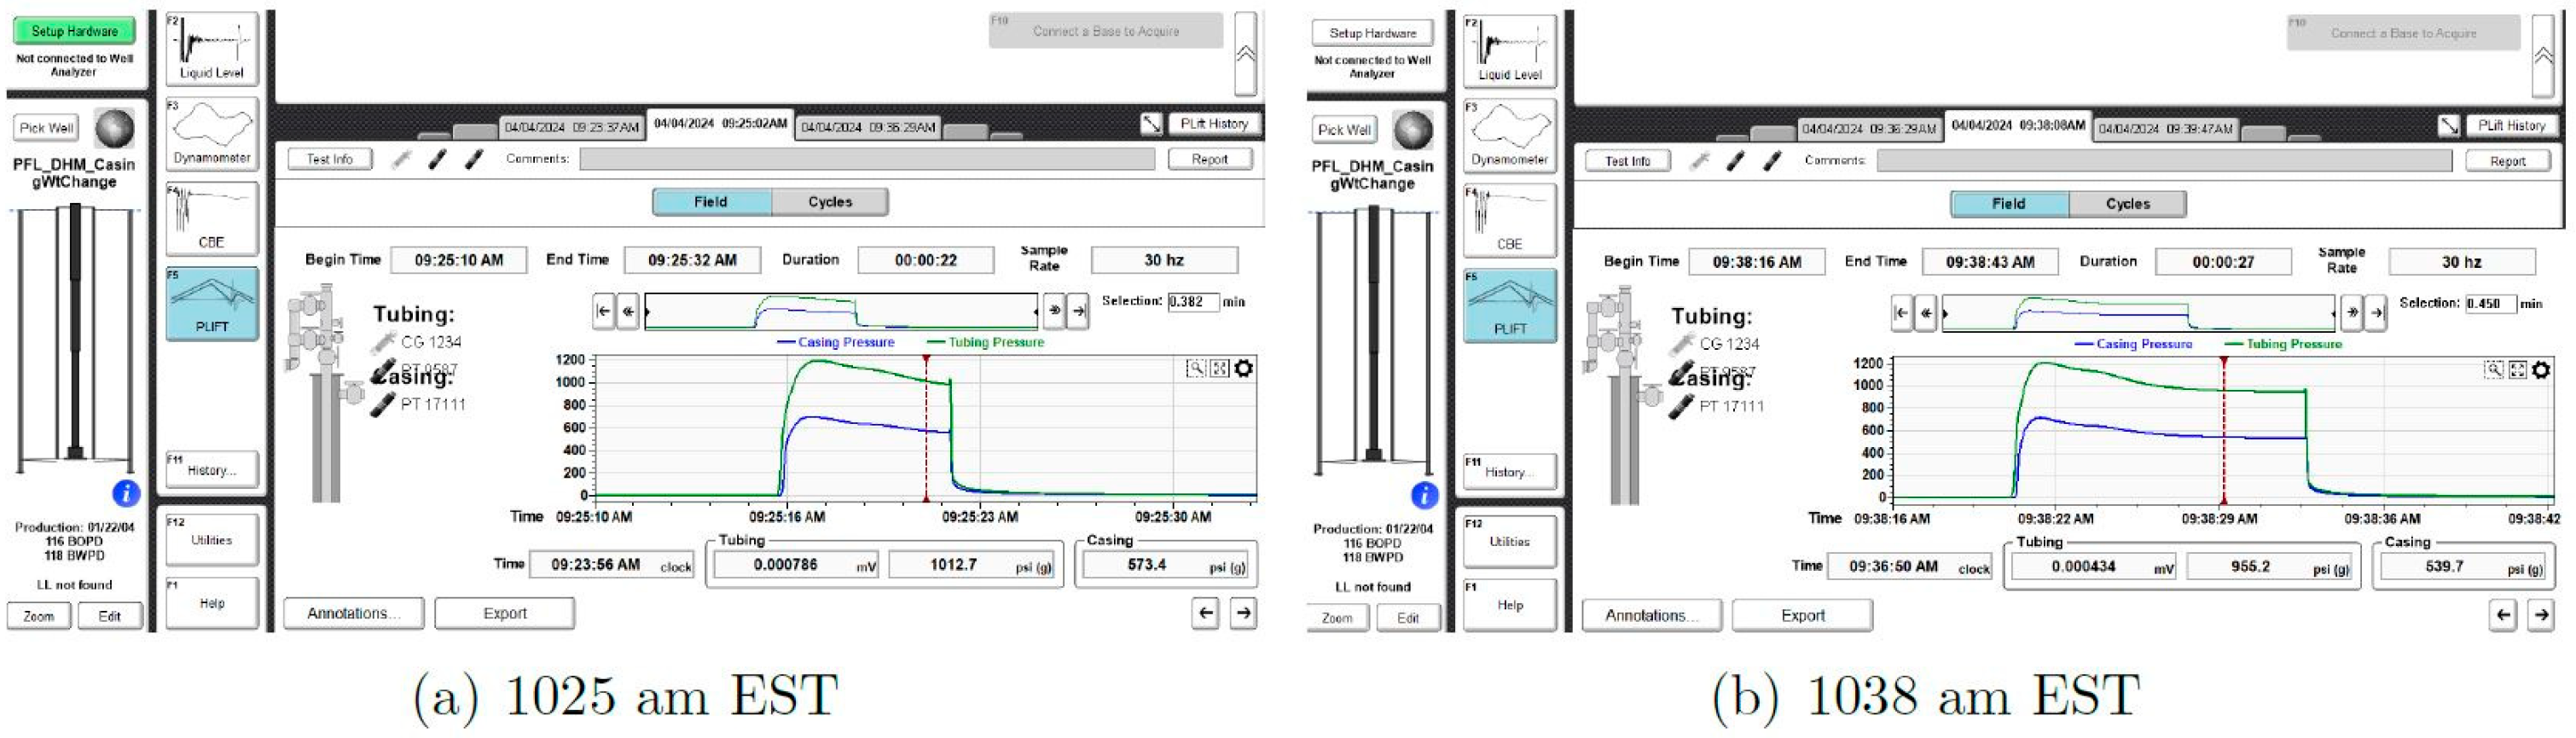Image resolution: width=2576 pixels, height=738 pixels.
Task: Switch to Field view in screenshot (a)
Action: tap(711, 202)
